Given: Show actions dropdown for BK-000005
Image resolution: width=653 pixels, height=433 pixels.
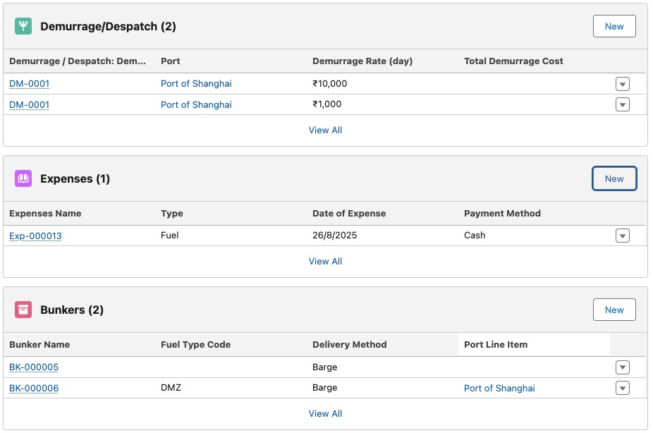Looking at the screenshot, I should (x=622, y=367).
